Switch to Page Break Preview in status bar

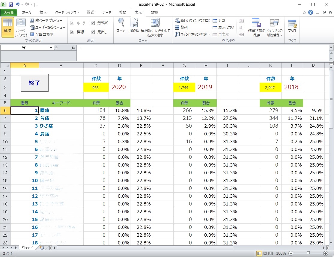point(270,253)
